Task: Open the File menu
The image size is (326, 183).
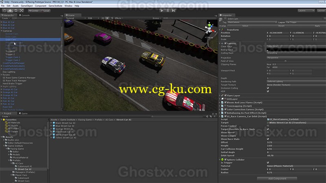Action: (3, 6)
